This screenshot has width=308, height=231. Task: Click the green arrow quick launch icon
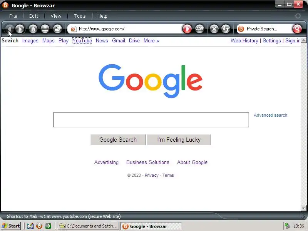(48, 226)
